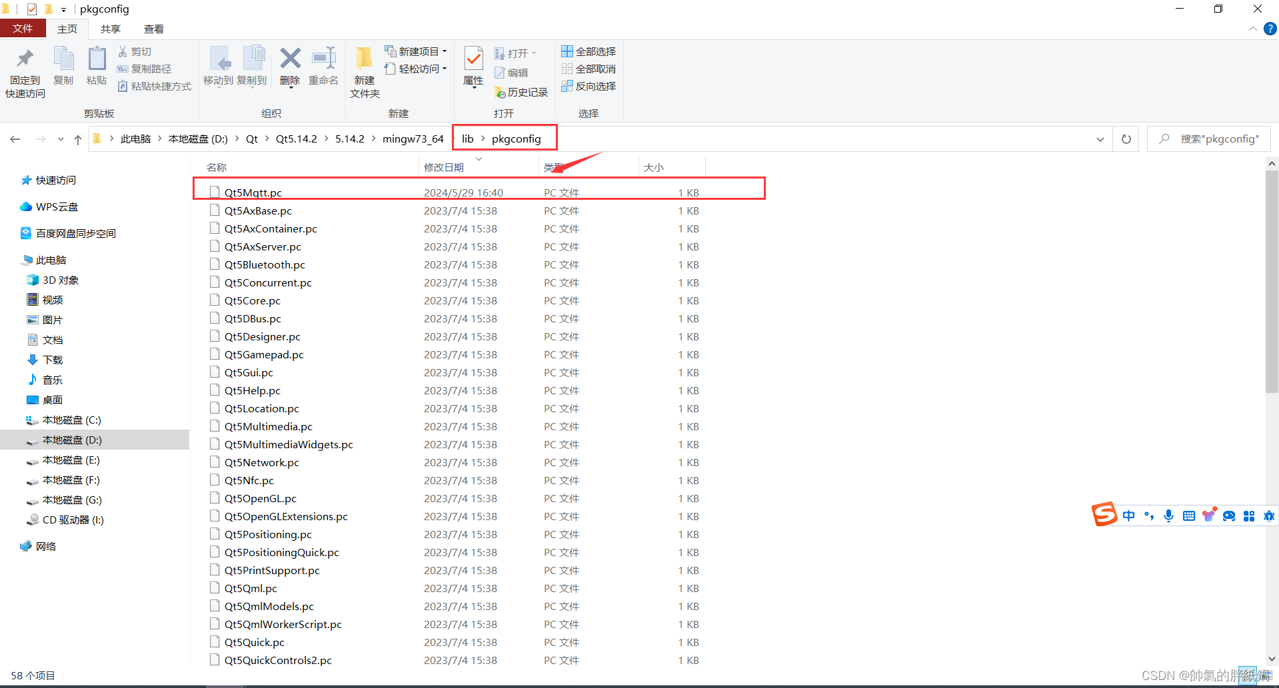Click the refresh icon beside address bar
Image resolution: width=1279 pixels, height=688 pixels.
tap(1126, 139)
